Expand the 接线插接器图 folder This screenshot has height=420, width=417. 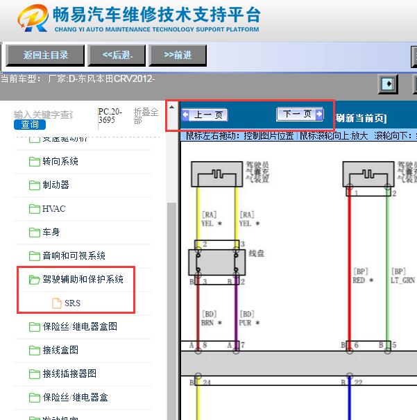[69, 373]
